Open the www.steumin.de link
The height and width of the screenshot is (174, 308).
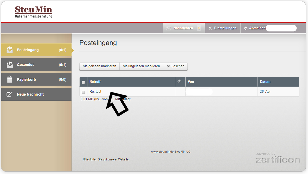click(x=163, y=151)
